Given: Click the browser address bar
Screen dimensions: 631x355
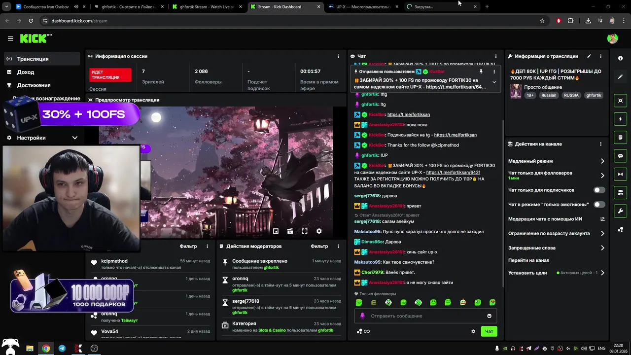Looking at the screenshot, I should click(x=291, y=21).
